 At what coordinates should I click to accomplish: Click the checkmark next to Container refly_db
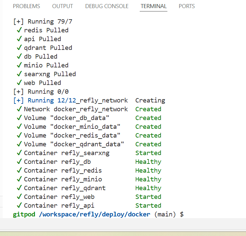[19, 162]
